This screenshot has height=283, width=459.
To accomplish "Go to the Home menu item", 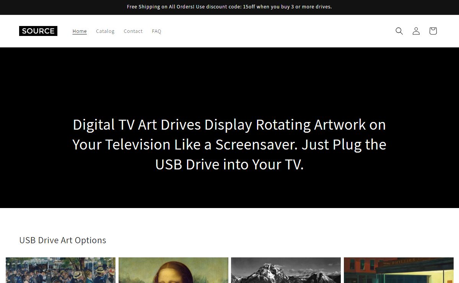I will click(x=80, y=31).
